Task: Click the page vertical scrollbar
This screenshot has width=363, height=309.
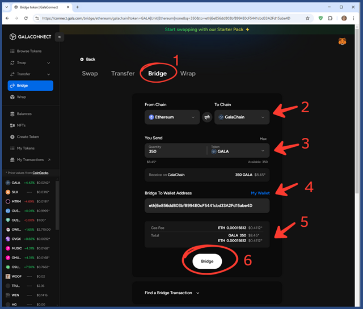Action: (x=357, y=111)
